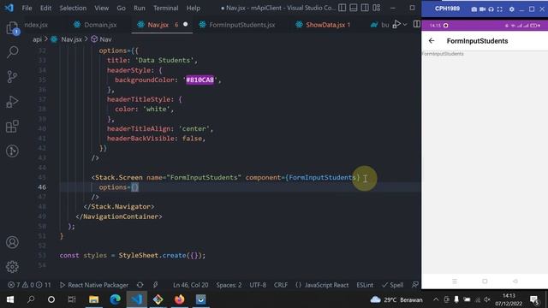Viewport: 548px width, 308px height.
Task: Start recording in CPH1989 window
Action: tap(482, 9)
